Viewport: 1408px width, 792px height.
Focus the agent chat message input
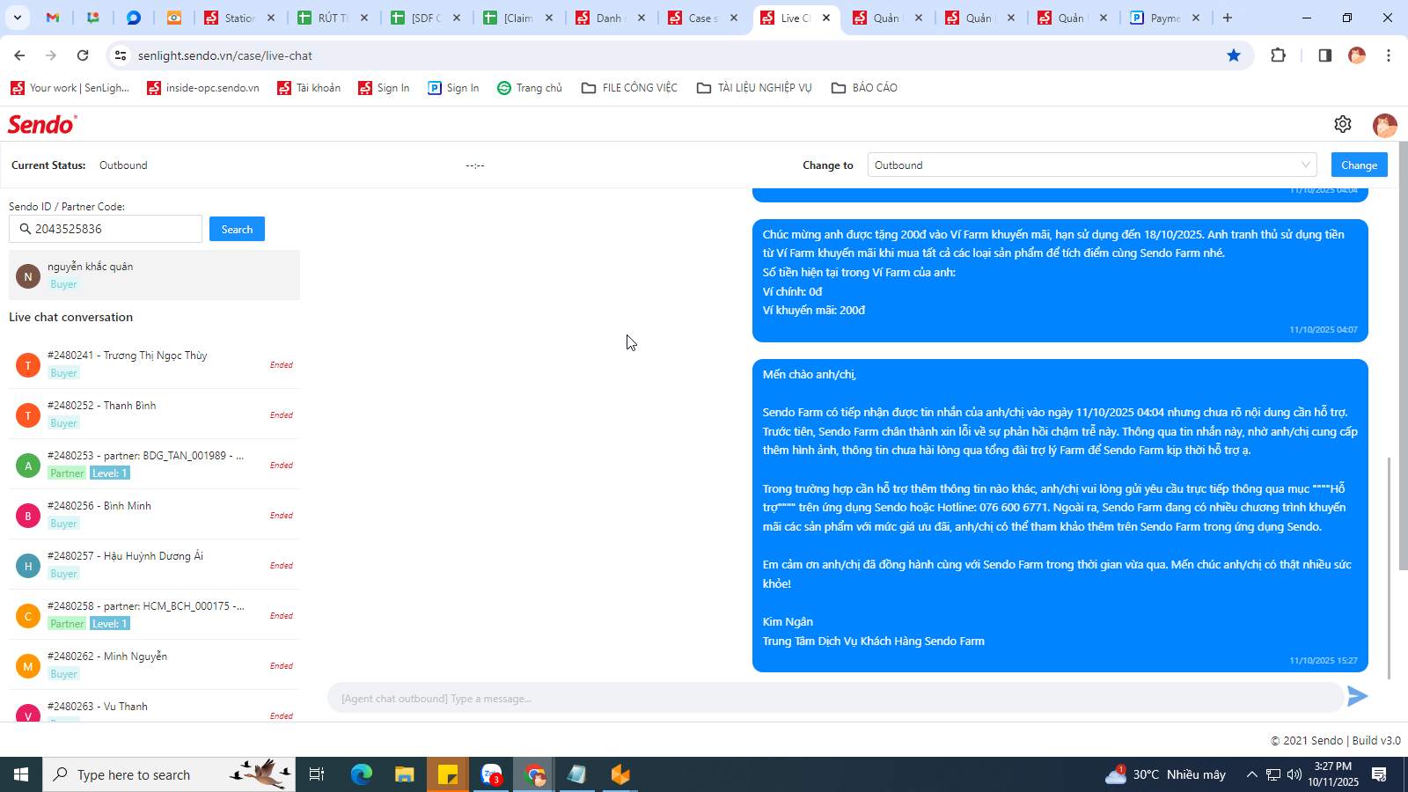pos(835,699)
